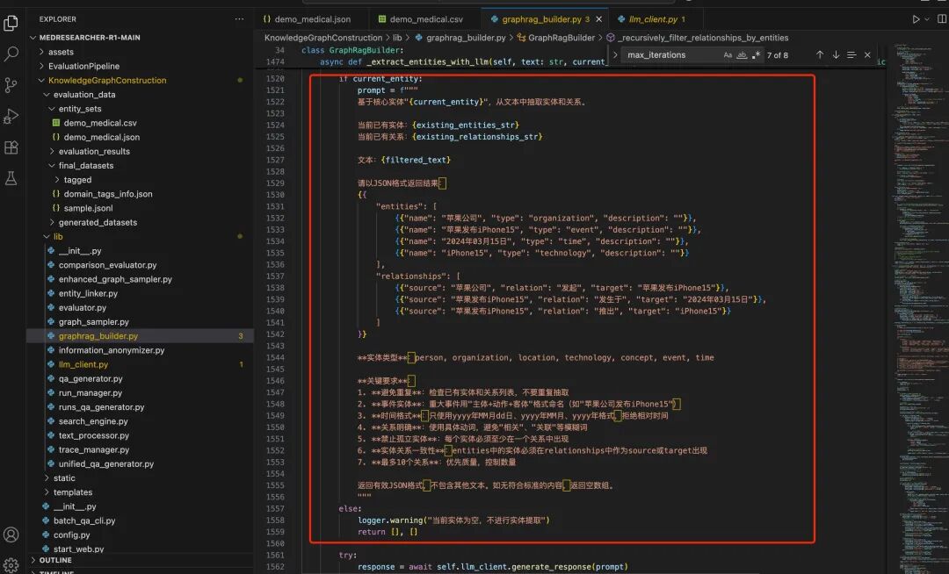
Task: Open the Search view in activity bar
Action: tap(11, 54)
